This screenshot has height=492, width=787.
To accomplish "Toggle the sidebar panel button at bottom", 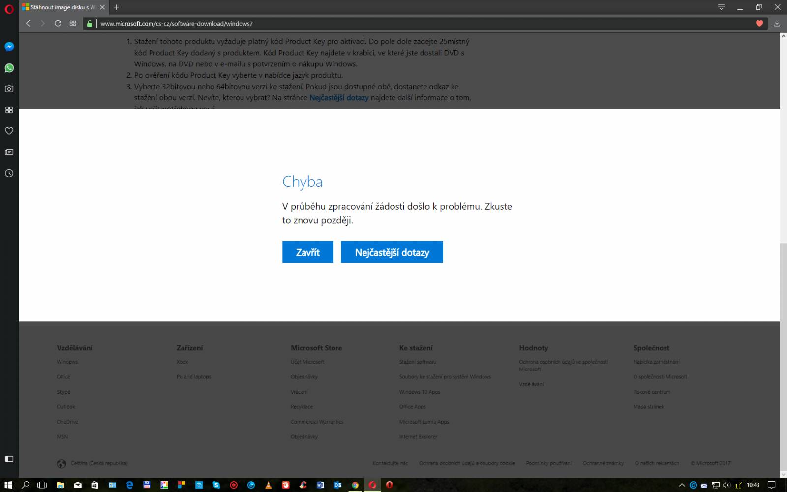I will [x=9, y=459].
